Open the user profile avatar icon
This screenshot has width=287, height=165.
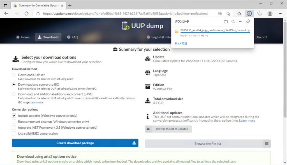(x=270, y=13)
